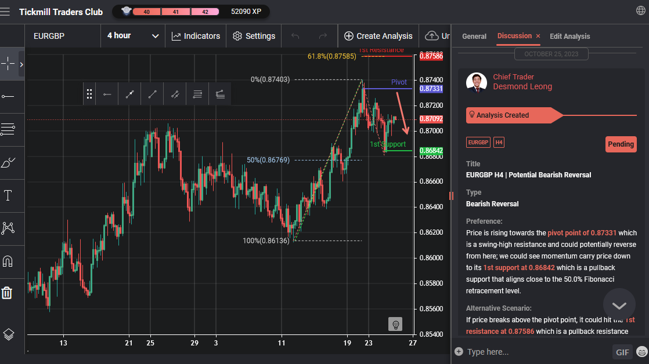Click the current price 0.87092 label
Viewport: 649px width, 364px height.
(431, 119)
